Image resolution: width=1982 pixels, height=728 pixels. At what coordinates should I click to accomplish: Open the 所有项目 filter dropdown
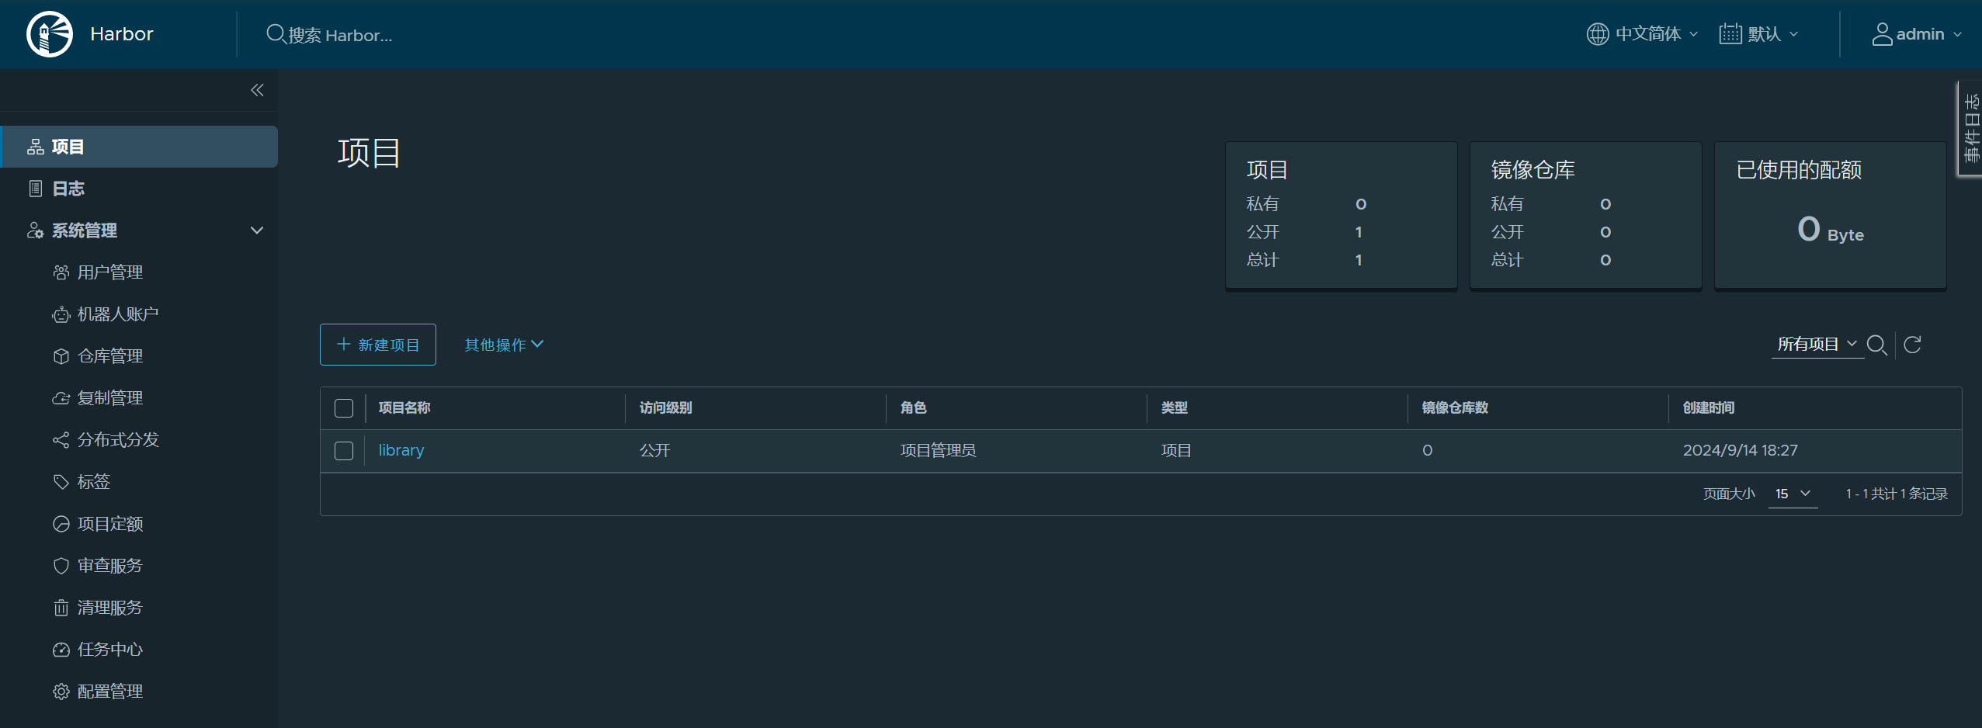pos(1817,345)
